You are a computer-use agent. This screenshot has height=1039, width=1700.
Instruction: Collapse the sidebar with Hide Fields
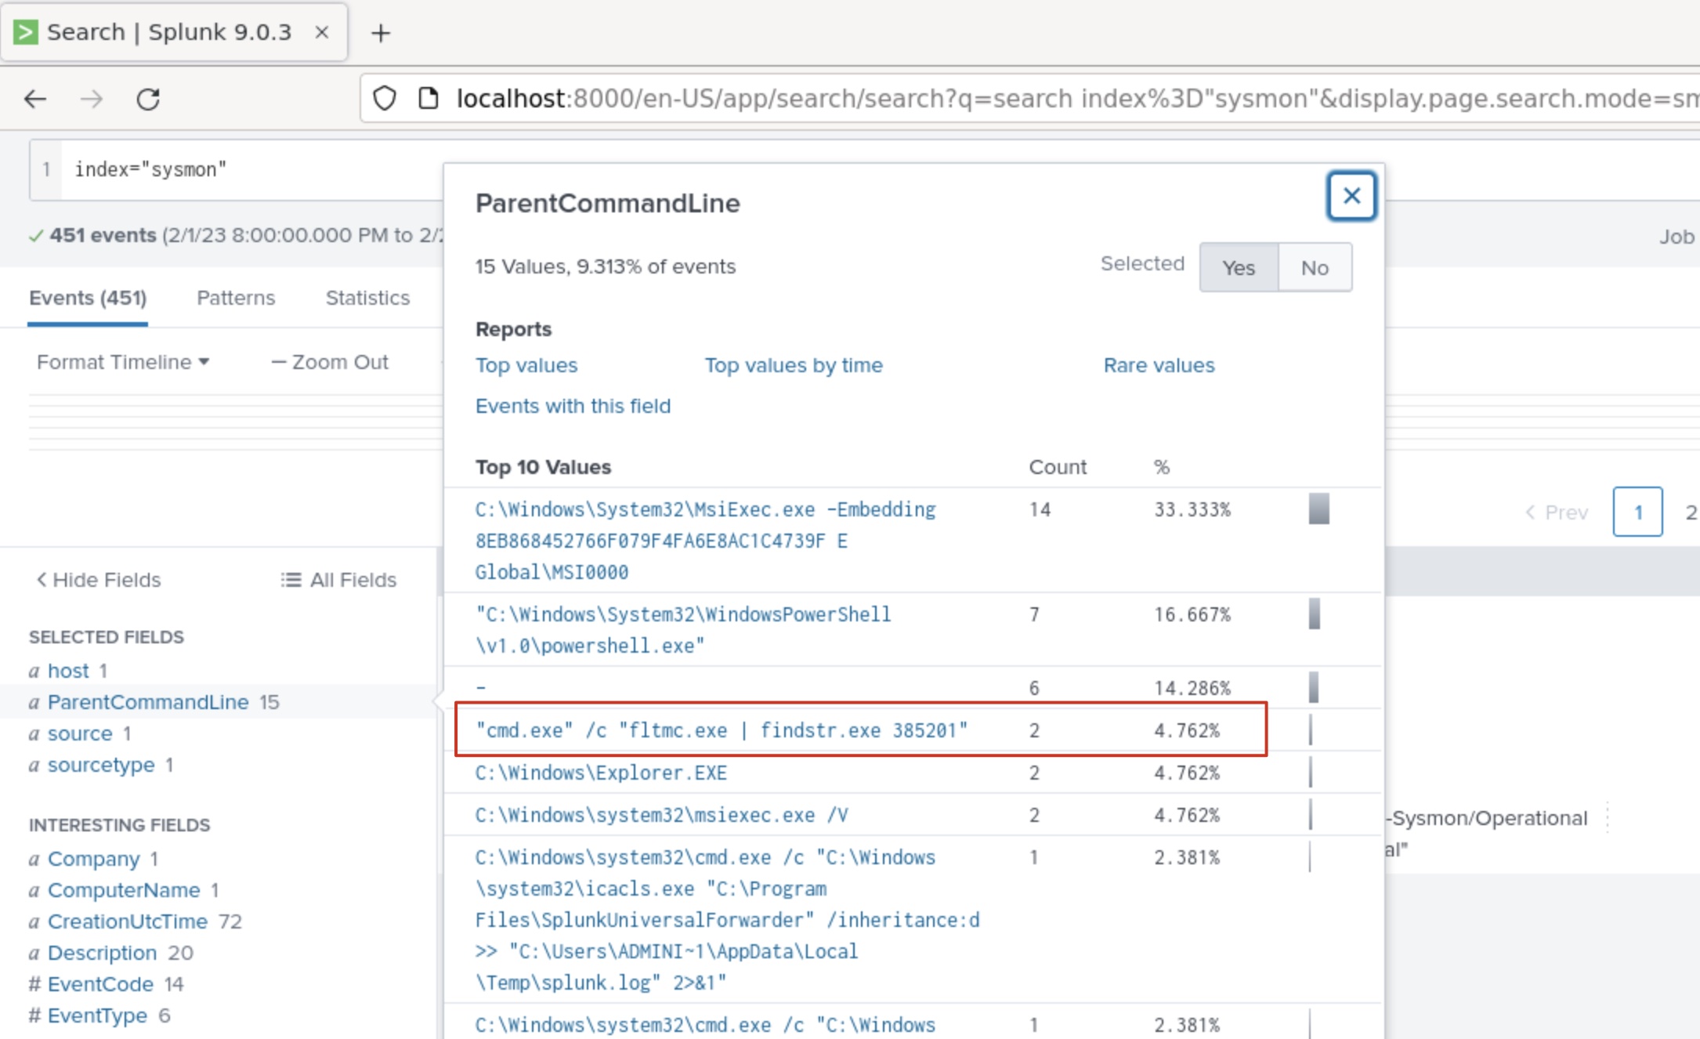click(99, 580)
